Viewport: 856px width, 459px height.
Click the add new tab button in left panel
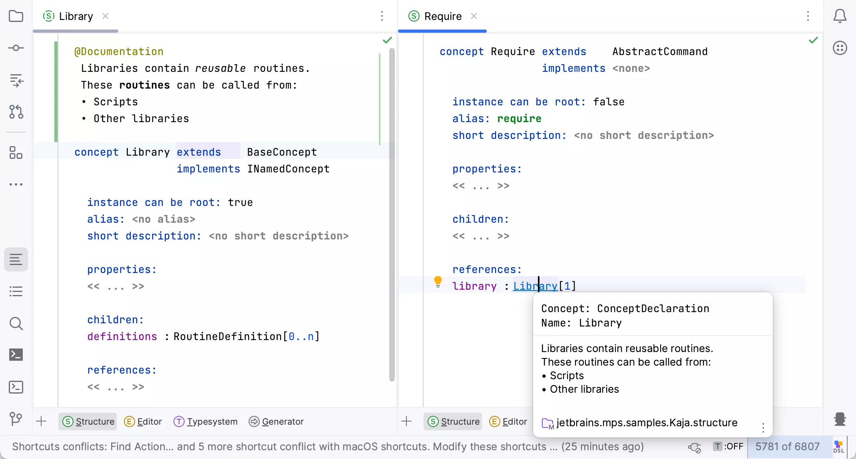pos(41,421)
